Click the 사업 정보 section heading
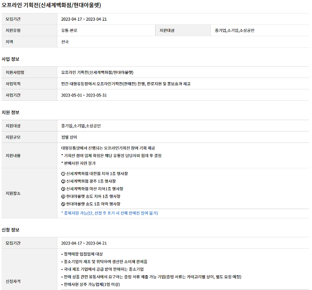The width and height of the screenshot is (312, 290). pyautogui.click(x=11, y=59)
